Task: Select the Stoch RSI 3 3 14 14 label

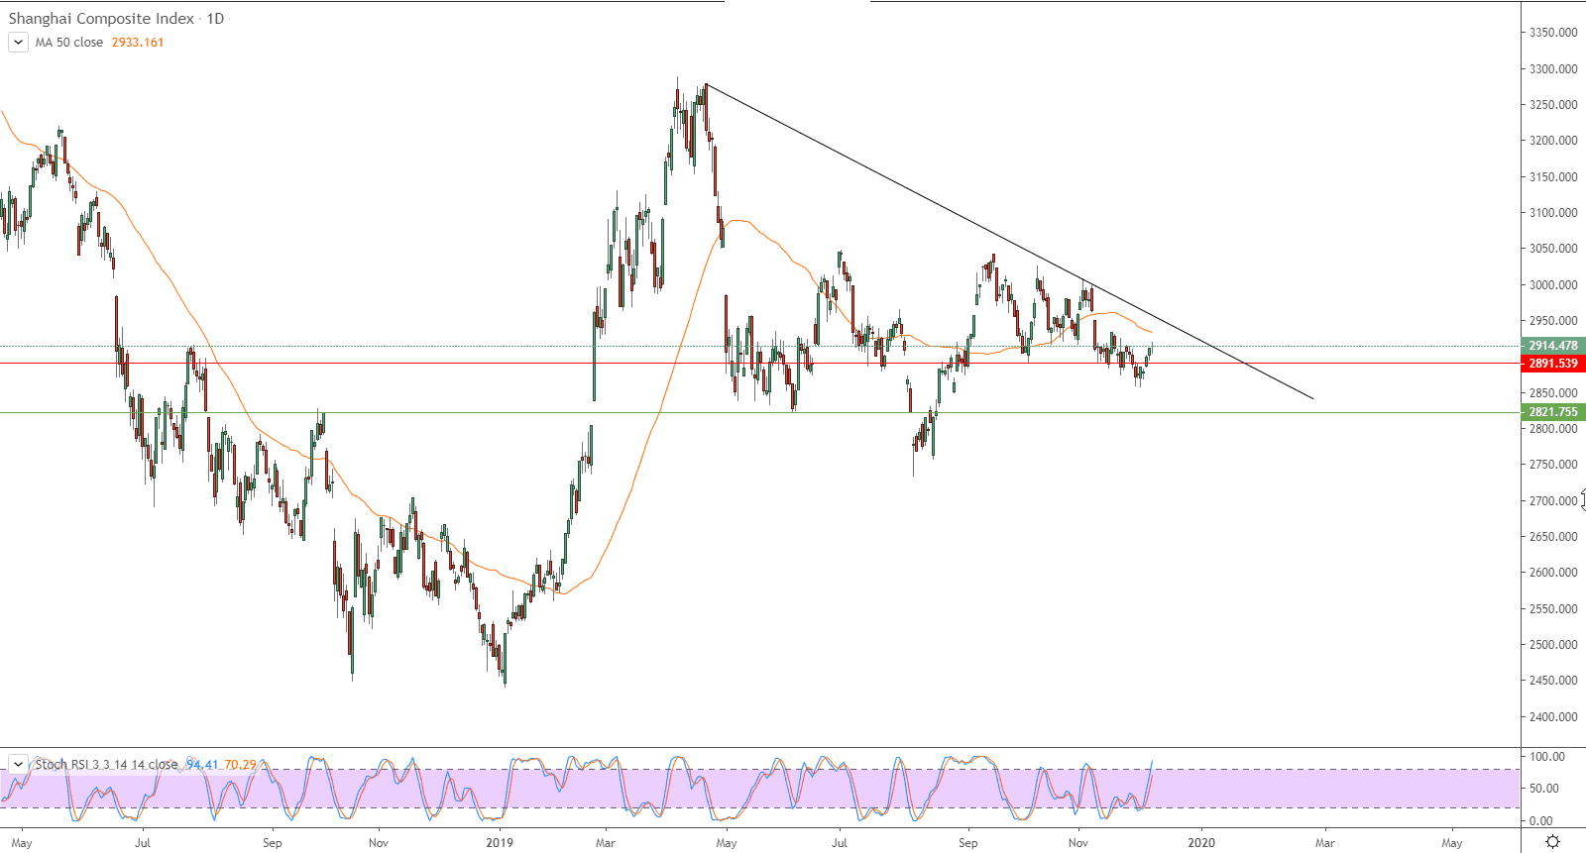Action: tap(107, 765)
